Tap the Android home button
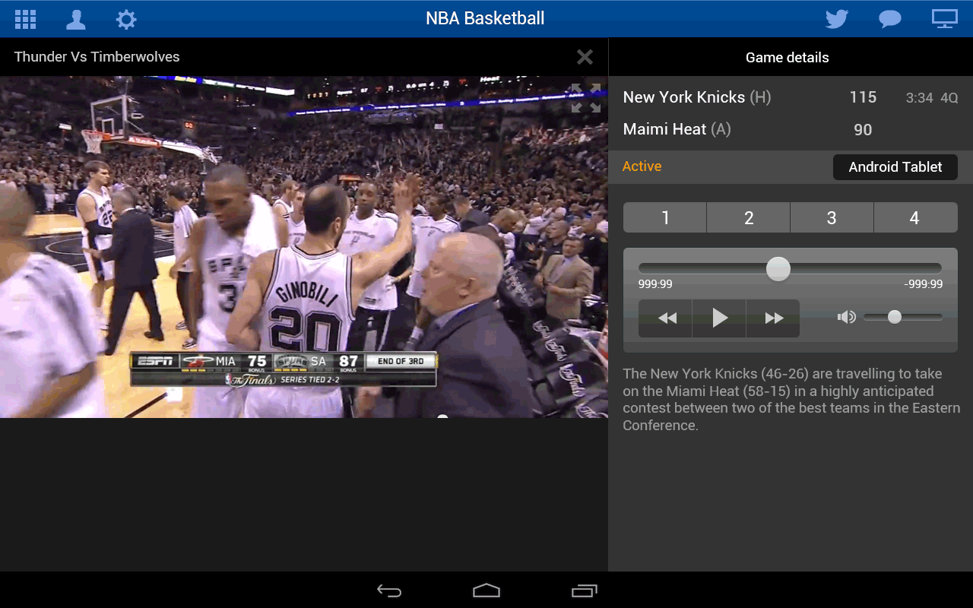This screenshot has width=973, height=608. click(486, 591)
